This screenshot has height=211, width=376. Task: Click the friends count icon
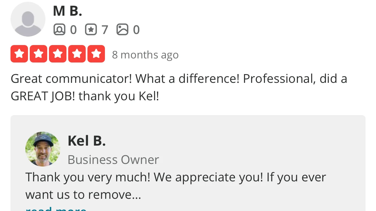tap(59, 30)
